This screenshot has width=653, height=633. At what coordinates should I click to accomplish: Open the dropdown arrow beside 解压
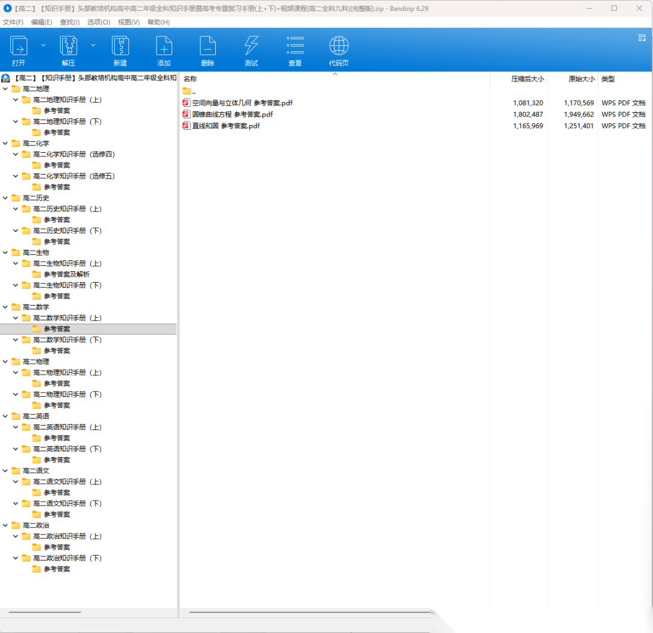point(93,45)
